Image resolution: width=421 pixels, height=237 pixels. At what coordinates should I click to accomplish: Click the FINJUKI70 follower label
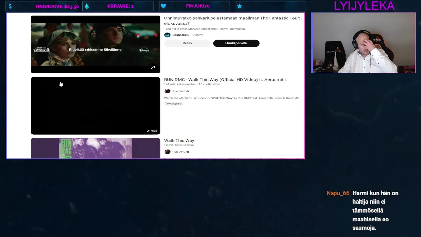198,6
